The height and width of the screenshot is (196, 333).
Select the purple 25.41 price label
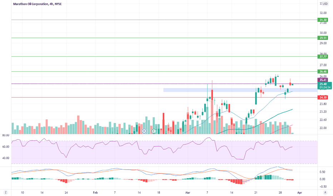point(323,80)
